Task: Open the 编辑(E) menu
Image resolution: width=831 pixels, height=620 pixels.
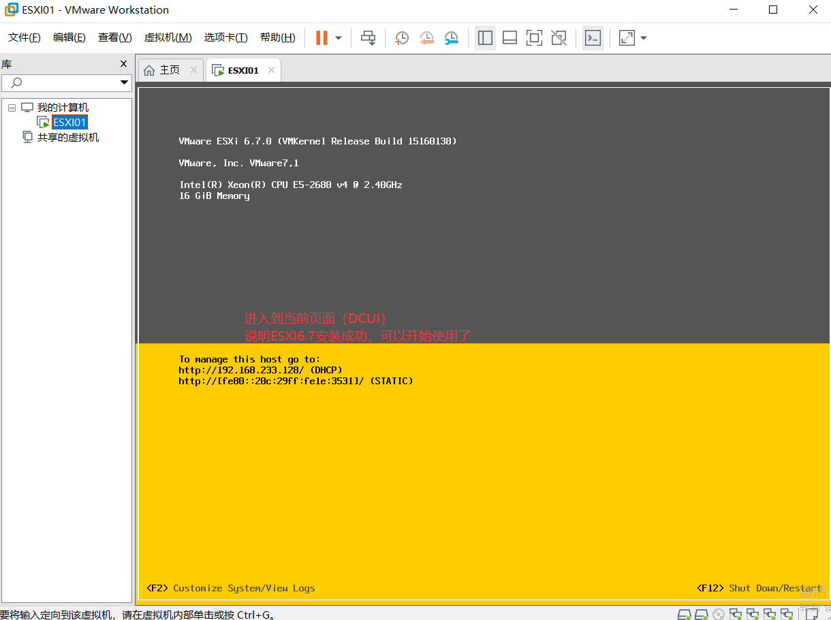Action: [x=69, y=37]
